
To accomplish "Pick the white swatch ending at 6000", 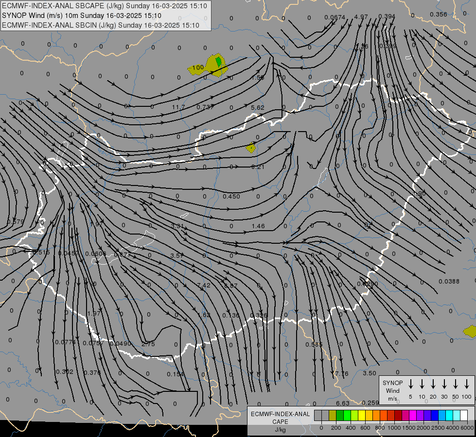I will point(464,415).
